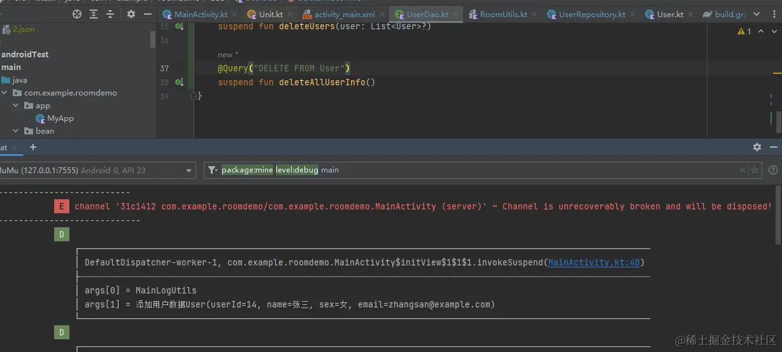782x352 pixels.
Task: Select opened file target icon in Project panel
Action: click(x=77, y=14)
